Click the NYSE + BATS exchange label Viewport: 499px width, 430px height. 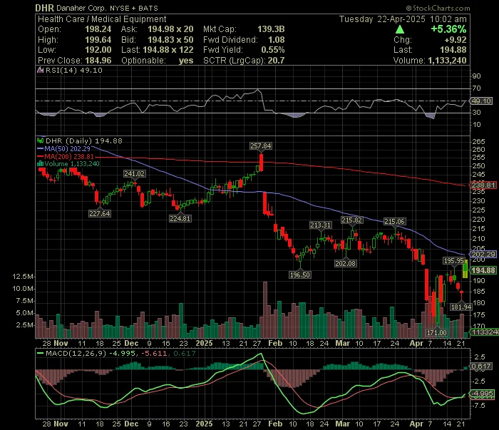[134, 9]
